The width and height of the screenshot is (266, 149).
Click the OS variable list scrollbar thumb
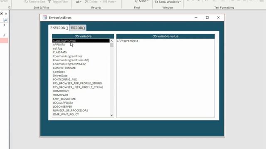coord(112,45)
